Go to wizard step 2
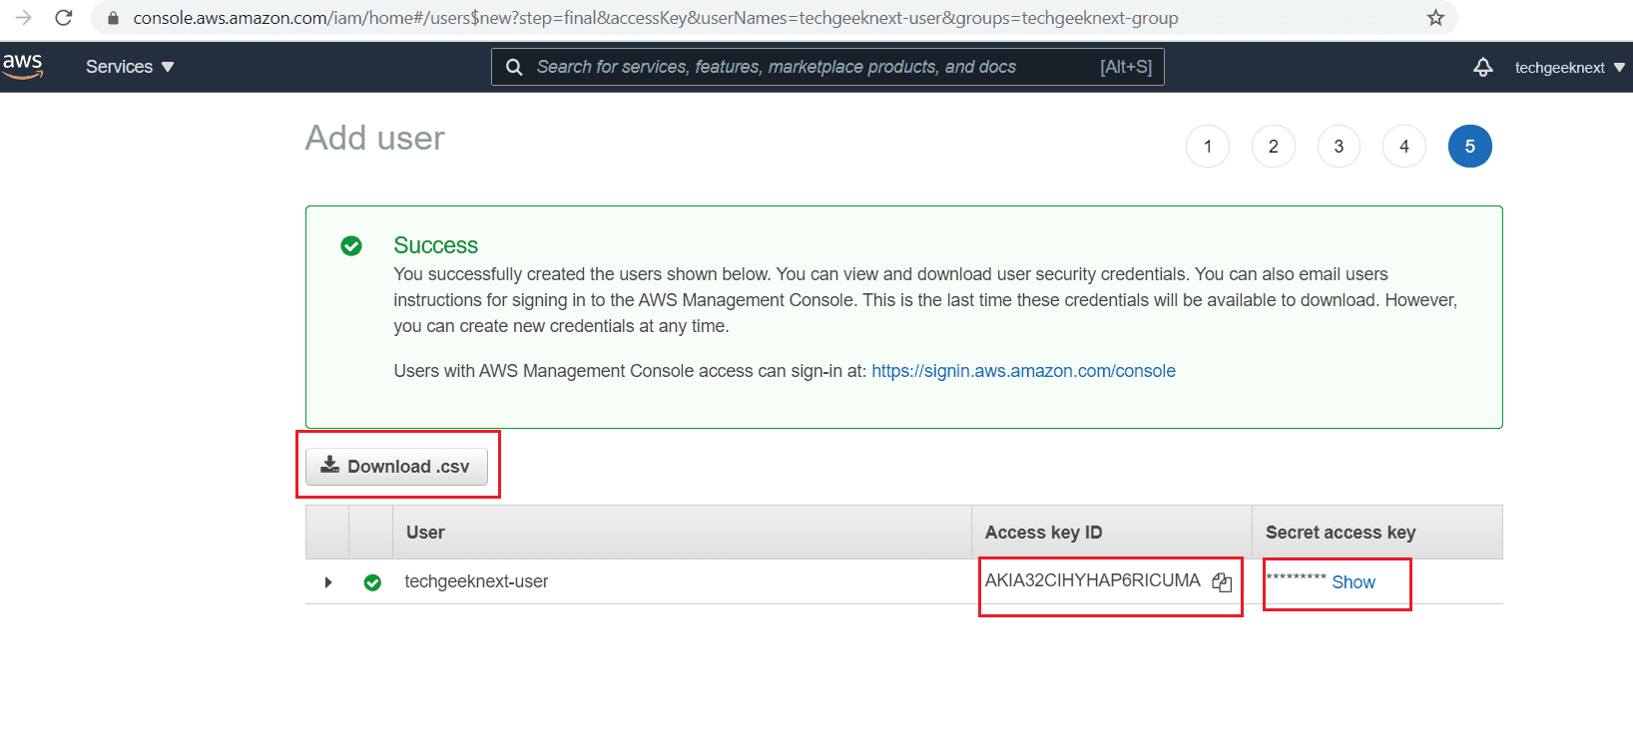 point(1274,147)
